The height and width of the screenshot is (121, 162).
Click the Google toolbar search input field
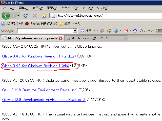pyautogui.click(x=45, y=31)
